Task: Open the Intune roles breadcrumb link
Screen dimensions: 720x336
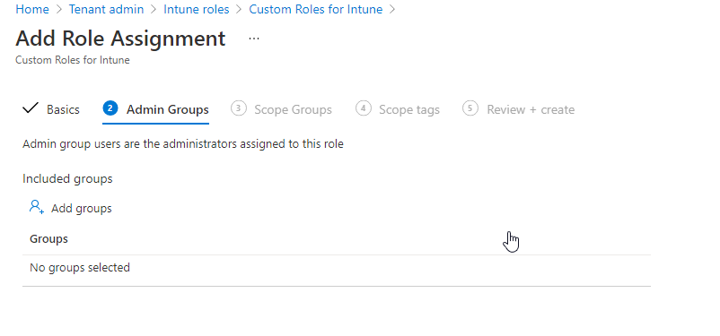Action: click(x=196, y=9)
